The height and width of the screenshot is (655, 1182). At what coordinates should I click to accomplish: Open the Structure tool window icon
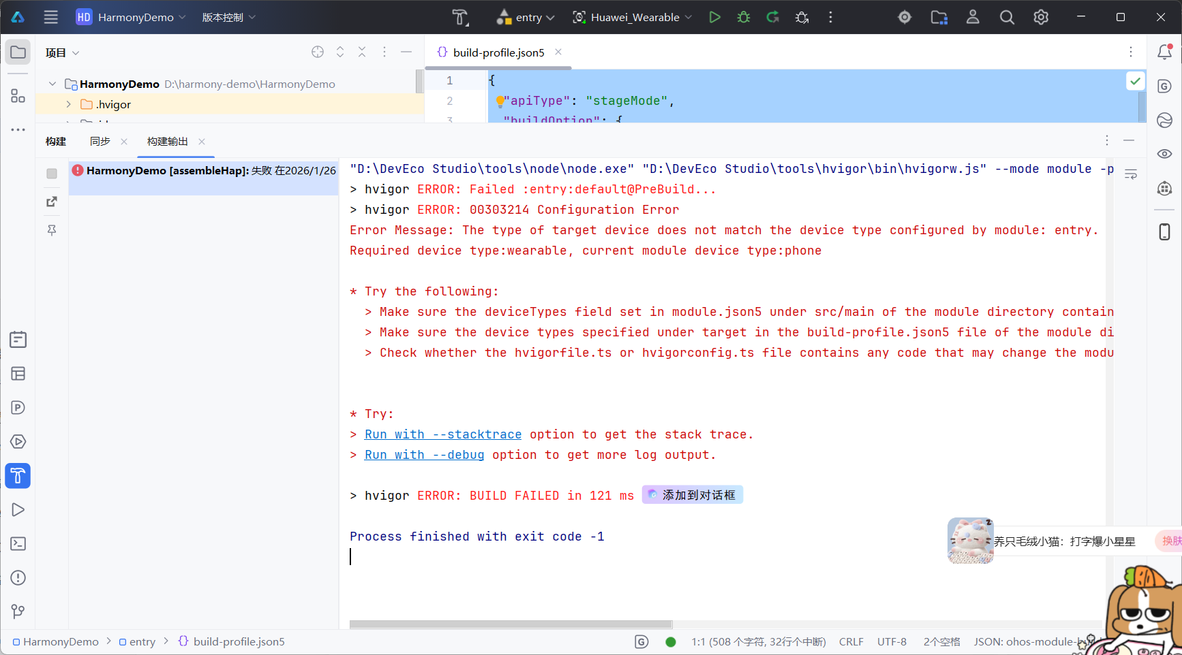(x=18, y=96)
